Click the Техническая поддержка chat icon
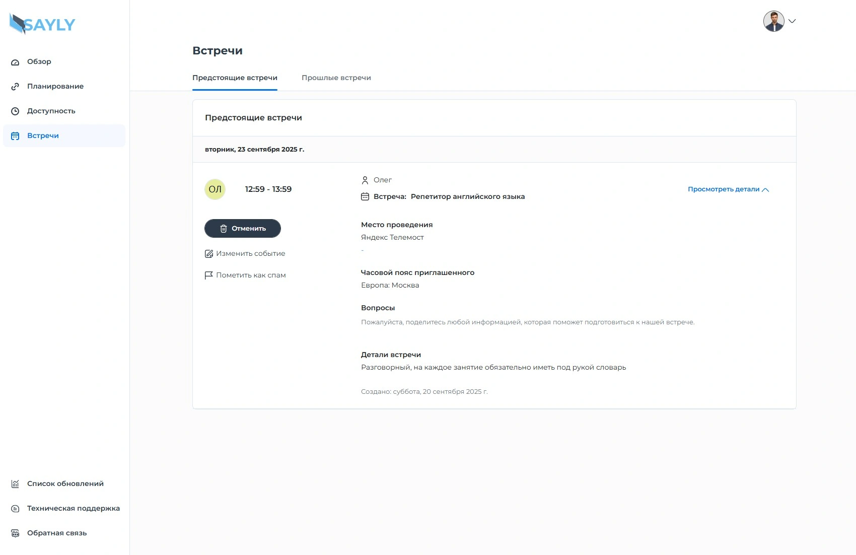 point(15,509)
